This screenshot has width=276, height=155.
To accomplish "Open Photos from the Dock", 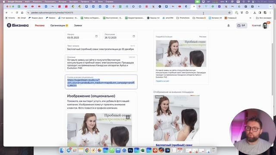I will coord(100,150).
